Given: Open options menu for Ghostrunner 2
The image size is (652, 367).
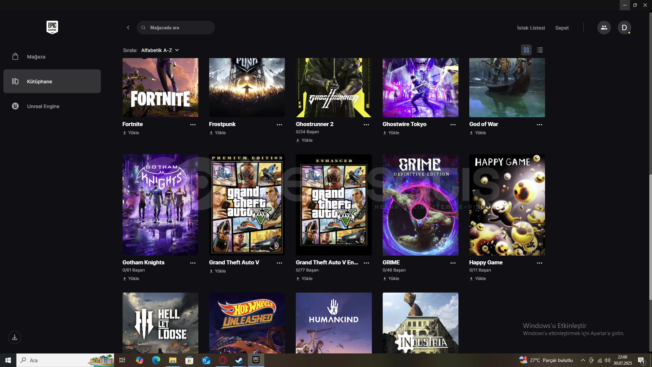Looking at the screenshot, I should (366, 125).
